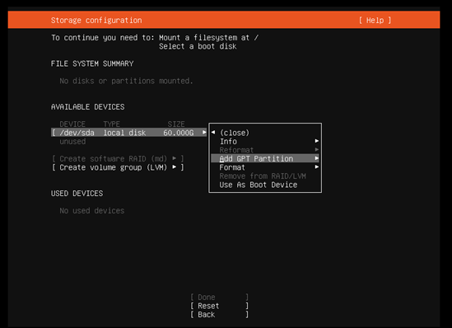Select the Format menu entry
This screenshot has height=328, width=452.
coord(265,167)
